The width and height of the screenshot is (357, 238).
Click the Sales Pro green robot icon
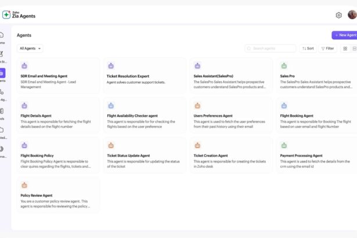284,66
